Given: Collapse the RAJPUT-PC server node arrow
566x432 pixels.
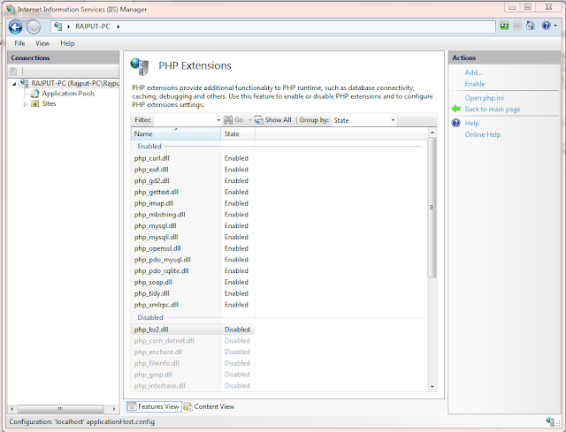Looking at the screenshot, I should click(x=14, y=84).
